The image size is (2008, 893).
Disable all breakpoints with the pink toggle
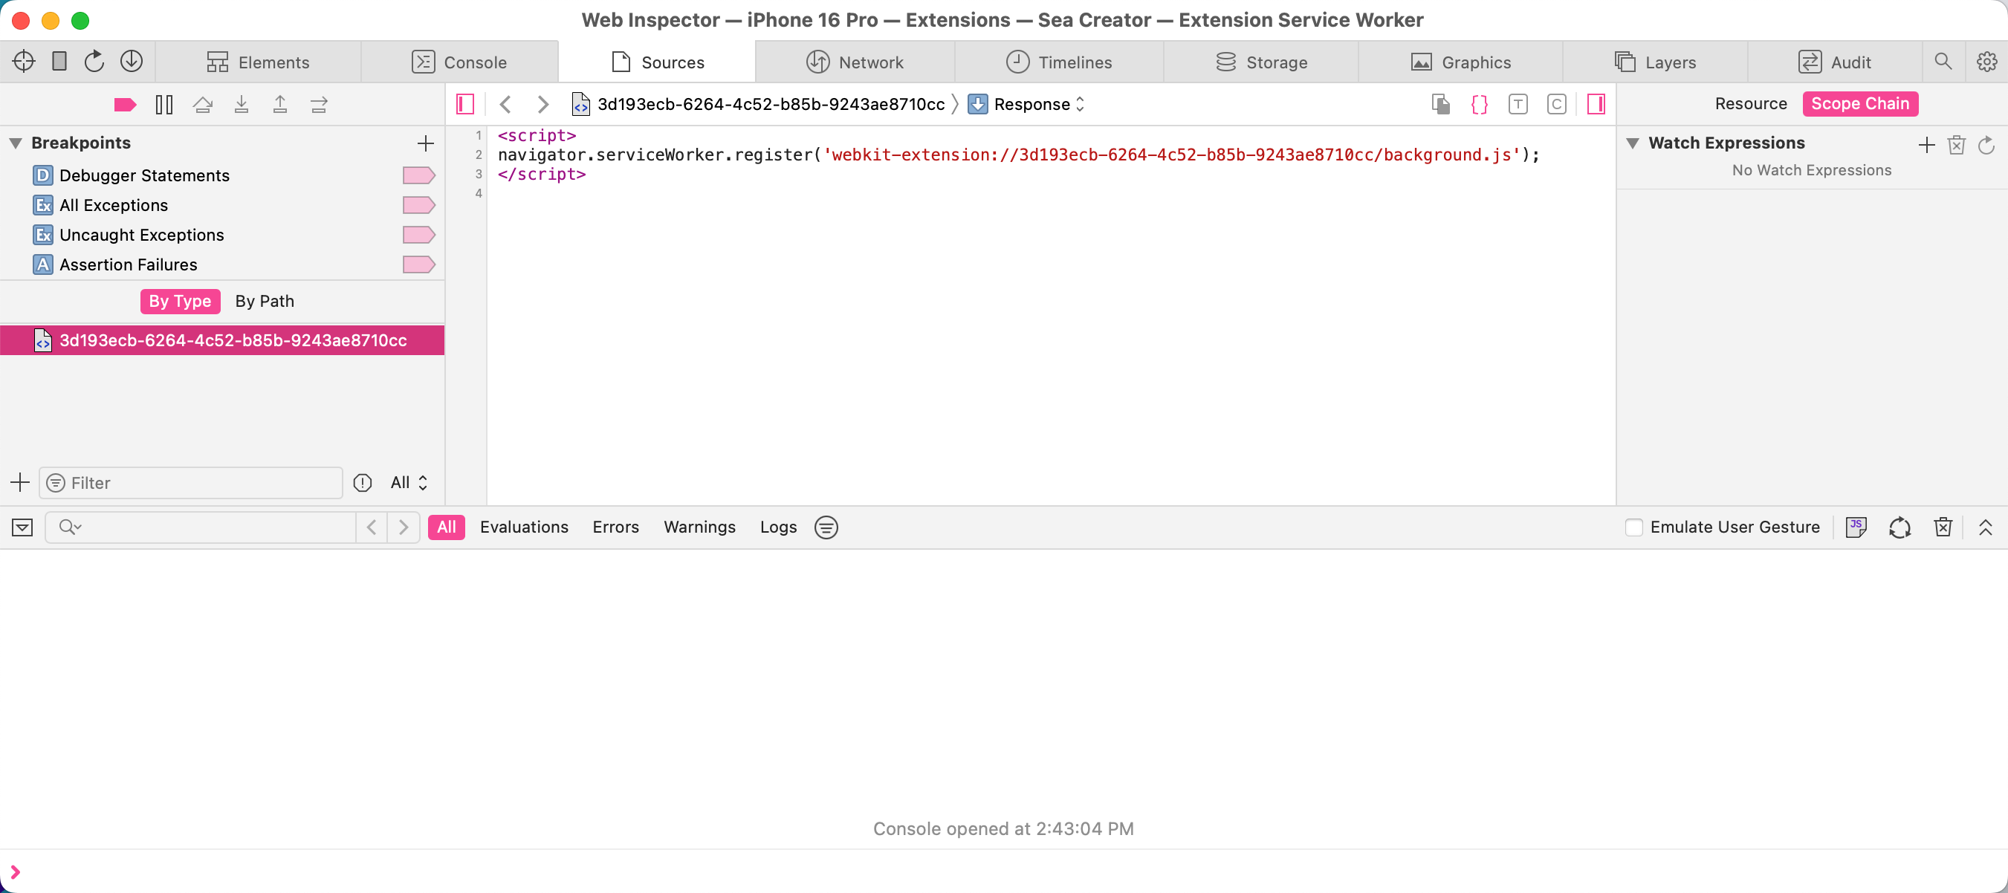125,105
